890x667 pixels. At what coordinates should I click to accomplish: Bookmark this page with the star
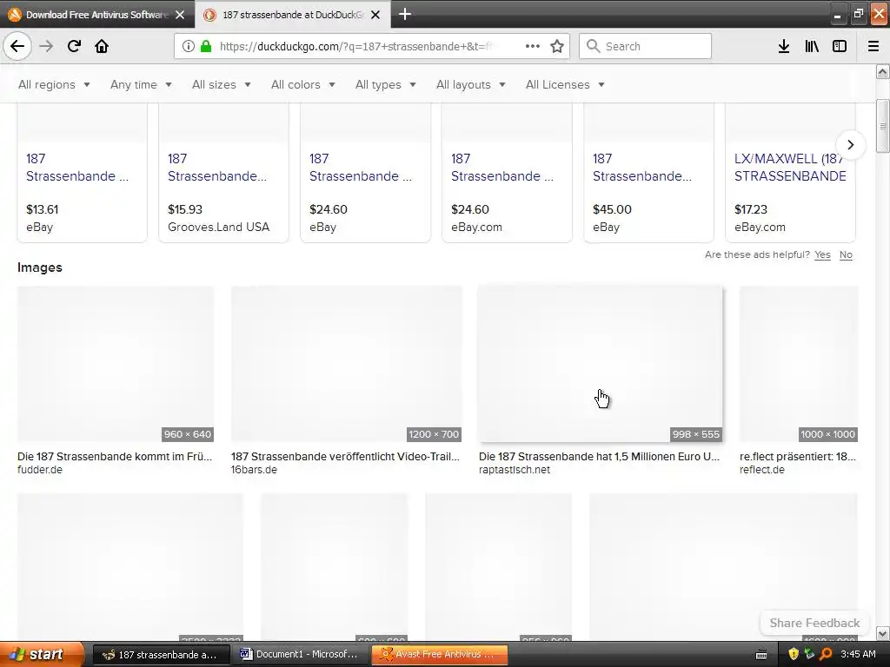click(x=557, y=46)
